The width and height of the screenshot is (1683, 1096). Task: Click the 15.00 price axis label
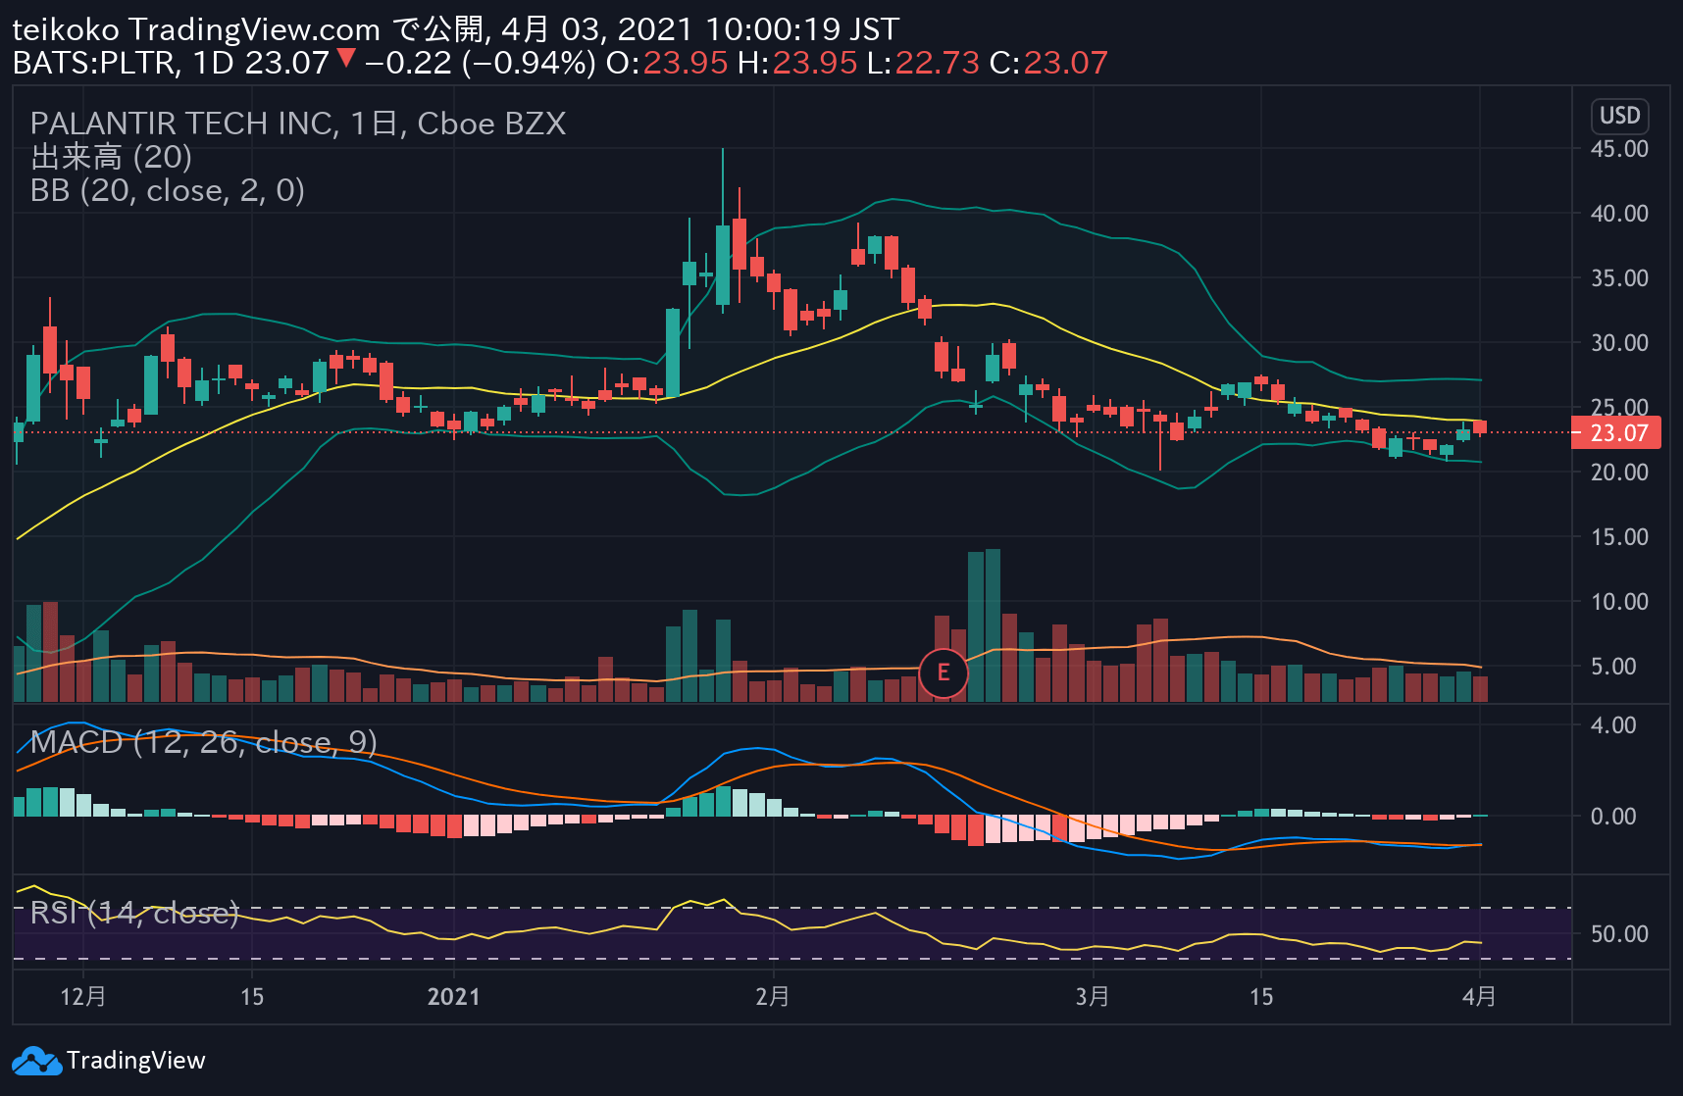(1619, 537)
